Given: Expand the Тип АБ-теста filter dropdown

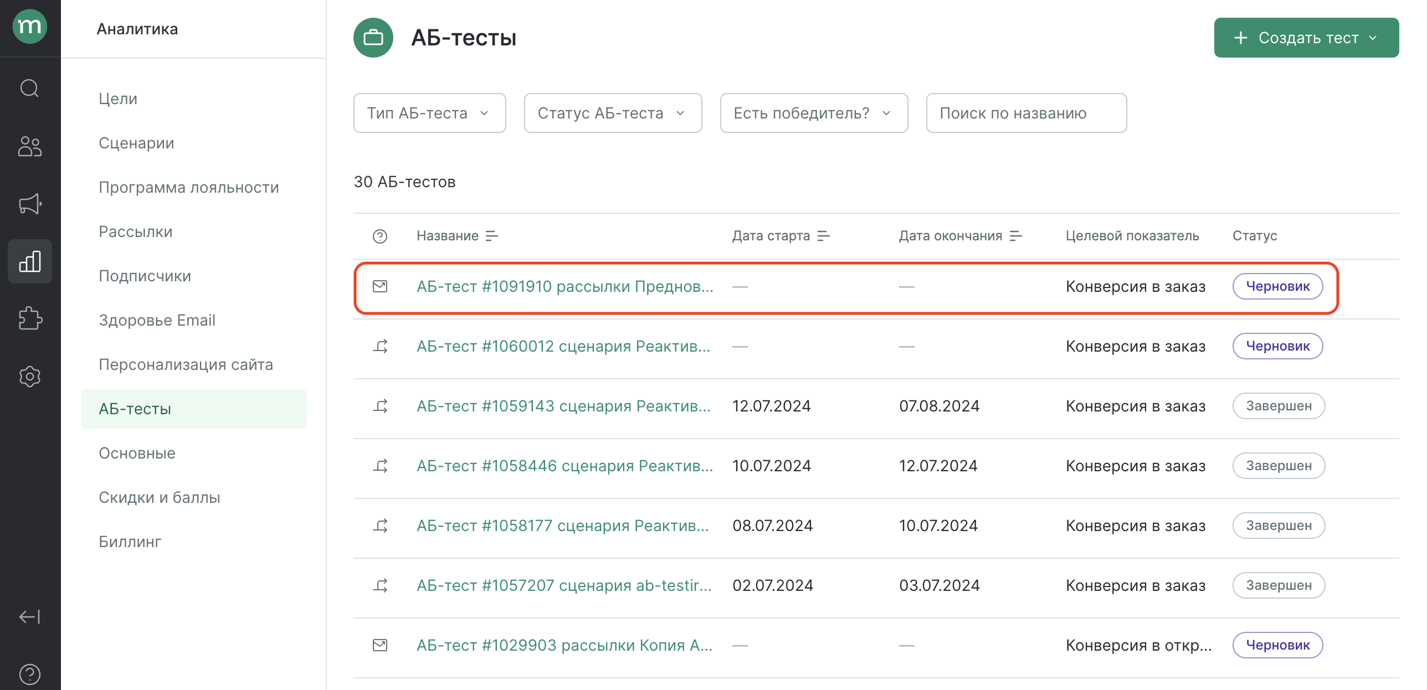Looking at the screenshot, I should (x=430, y=113).
